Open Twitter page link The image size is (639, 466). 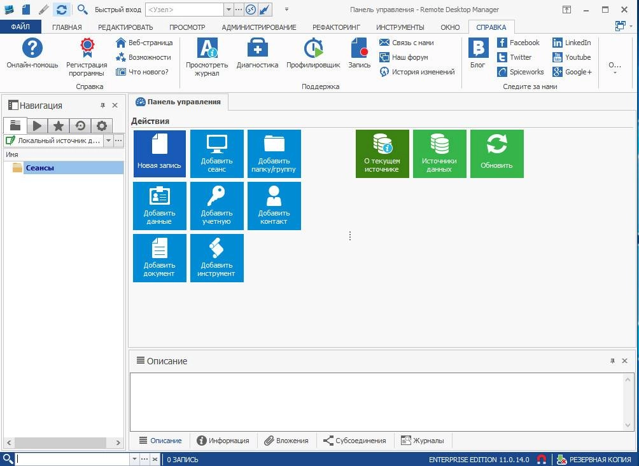(514, 57)
